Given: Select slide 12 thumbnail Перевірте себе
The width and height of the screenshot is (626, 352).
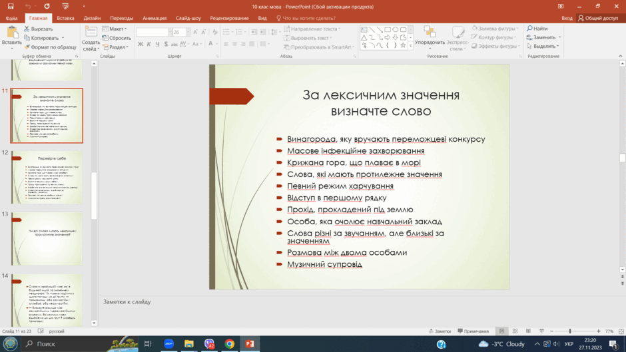Looking at the screenshot, I should 47,177.
